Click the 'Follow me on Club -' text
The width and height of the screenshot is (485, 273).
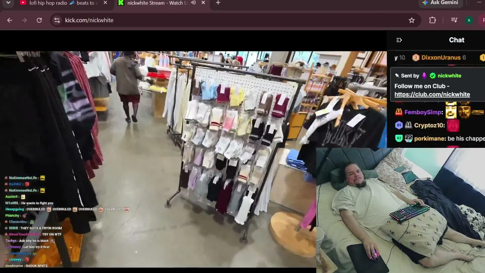pos(422,86)
